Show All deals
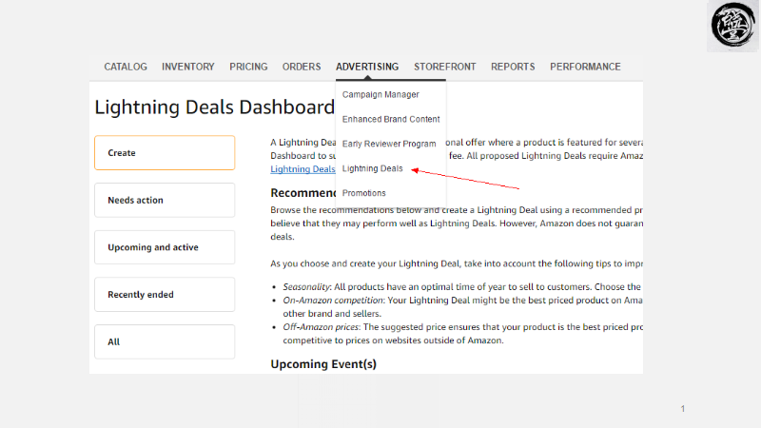The width and height of the screenshot is (761, 428). click(165, 341)
